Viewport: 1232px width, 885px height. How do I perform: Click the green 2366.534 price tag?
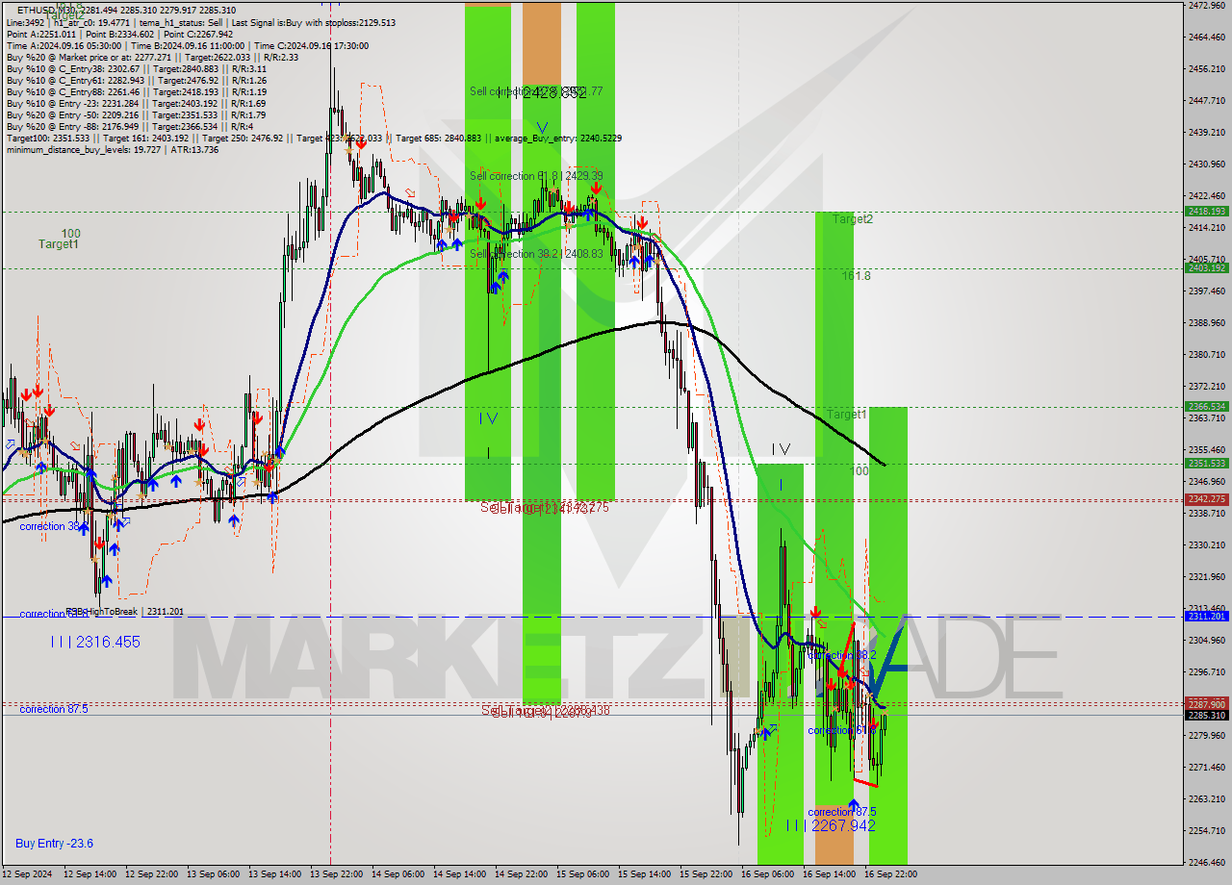coord(1206,406)
